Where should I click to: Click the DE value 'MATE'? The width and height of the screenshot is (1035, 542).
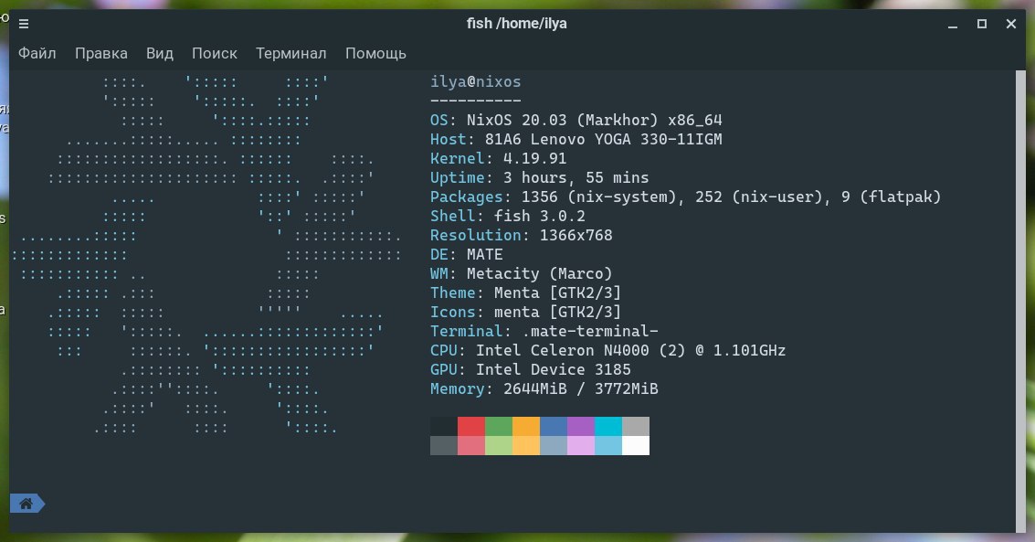pos(485,254)
